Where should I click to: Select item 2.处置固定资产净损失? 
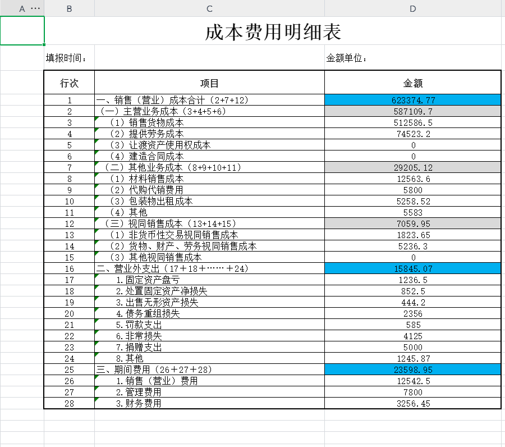(209, 291)
